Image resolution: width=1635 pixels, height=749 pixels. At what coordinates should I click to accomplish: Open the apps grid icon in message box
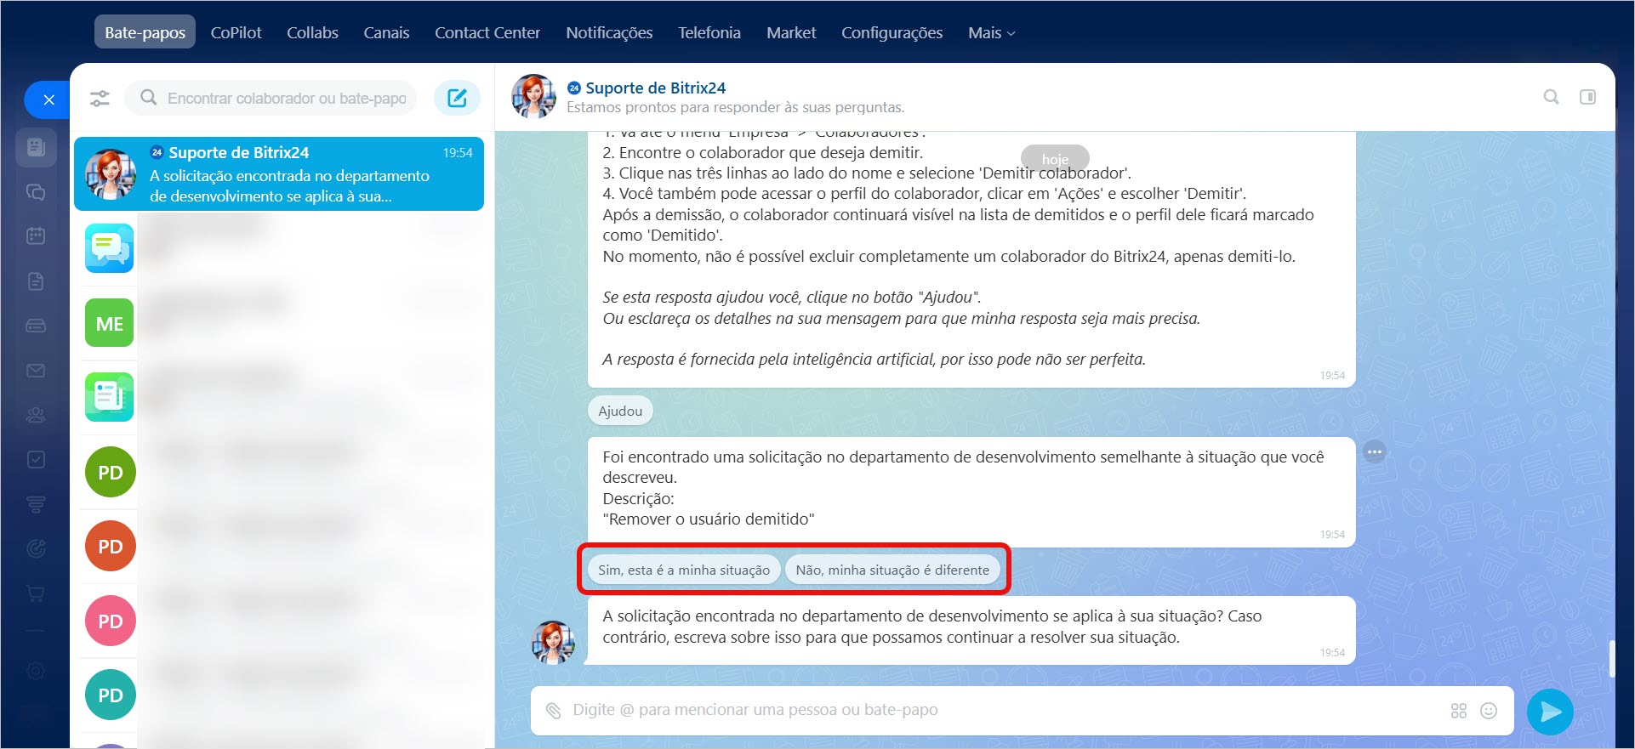pyautogui.click(x=1459, y=711)
